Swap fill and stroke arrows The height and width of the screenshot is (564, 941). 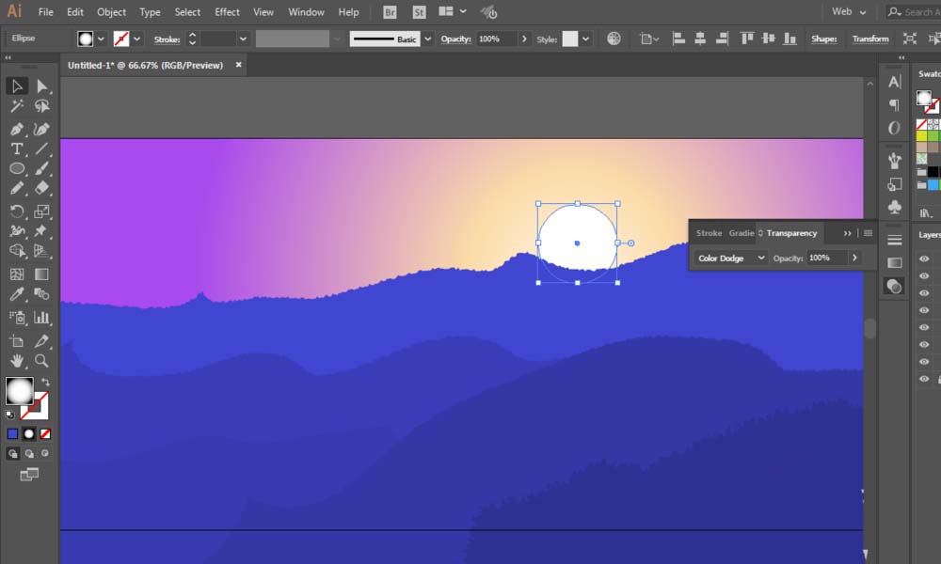tap(45, 382)
